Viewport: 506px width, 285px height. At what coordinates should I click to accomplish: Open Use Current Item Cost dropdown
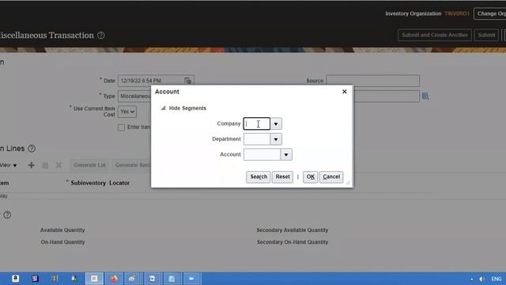127,112
